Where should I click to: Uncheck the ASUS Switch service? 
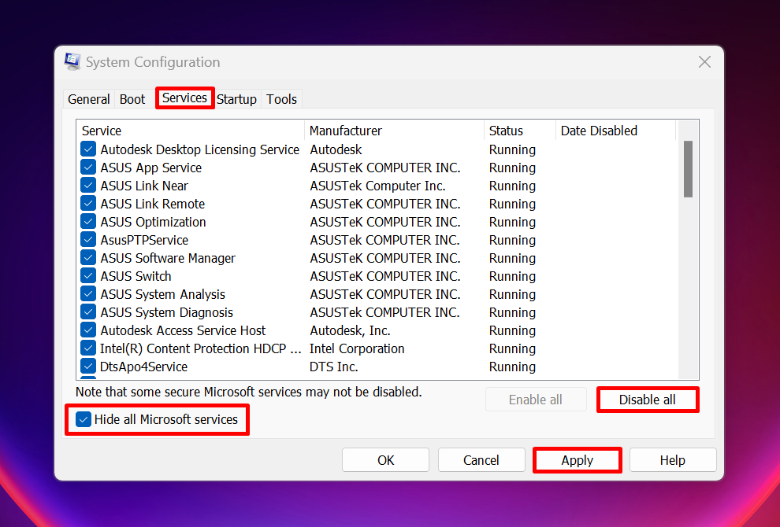[x=87, y=276]
